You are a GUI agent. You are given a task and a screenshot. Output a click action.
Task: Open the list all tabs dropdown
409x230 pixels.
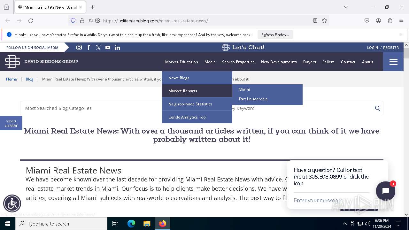(x=346, y=7)
